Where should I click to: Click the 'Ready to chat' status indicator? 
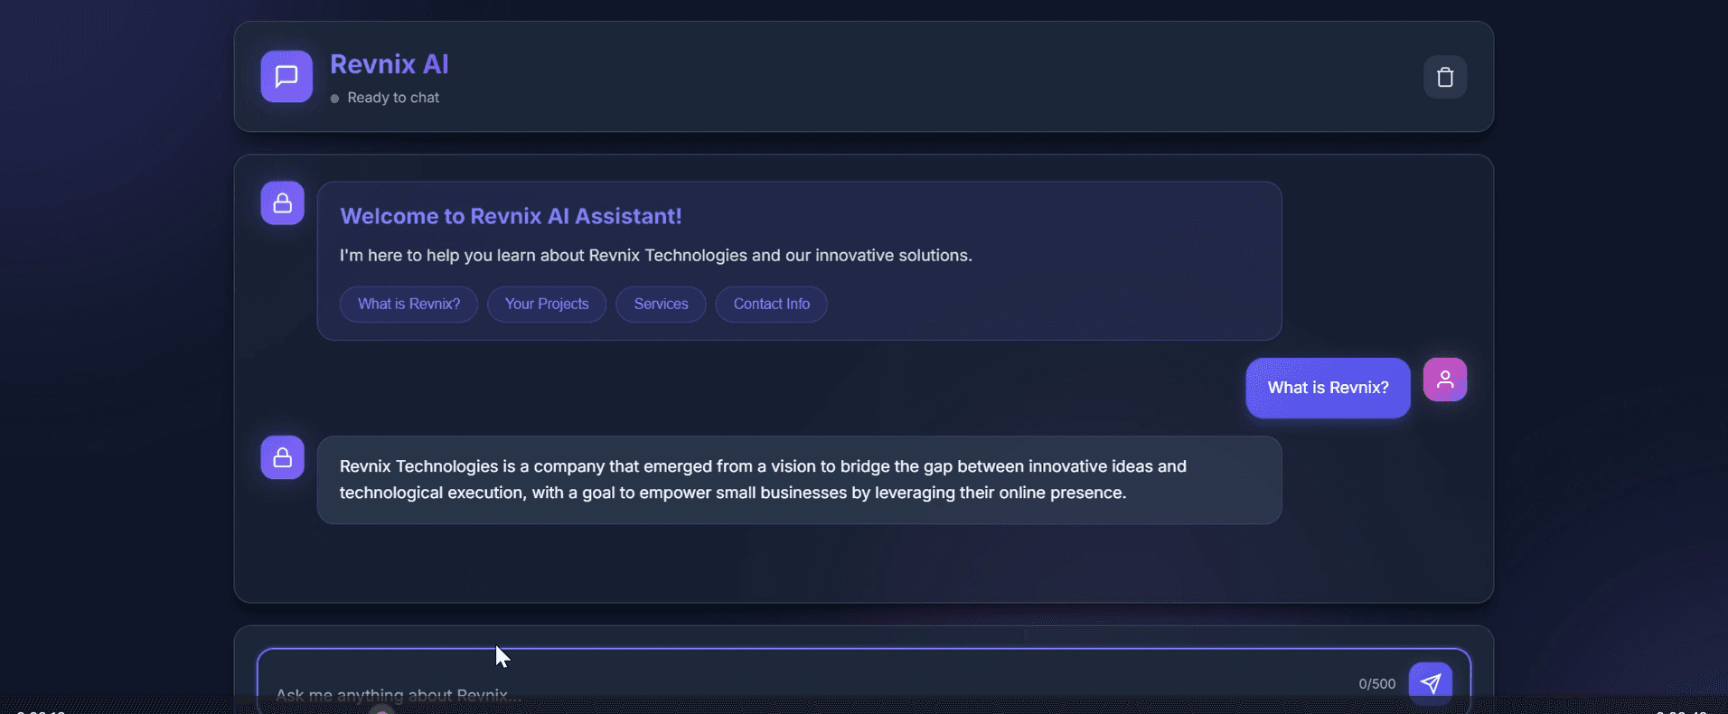point(393,98)
